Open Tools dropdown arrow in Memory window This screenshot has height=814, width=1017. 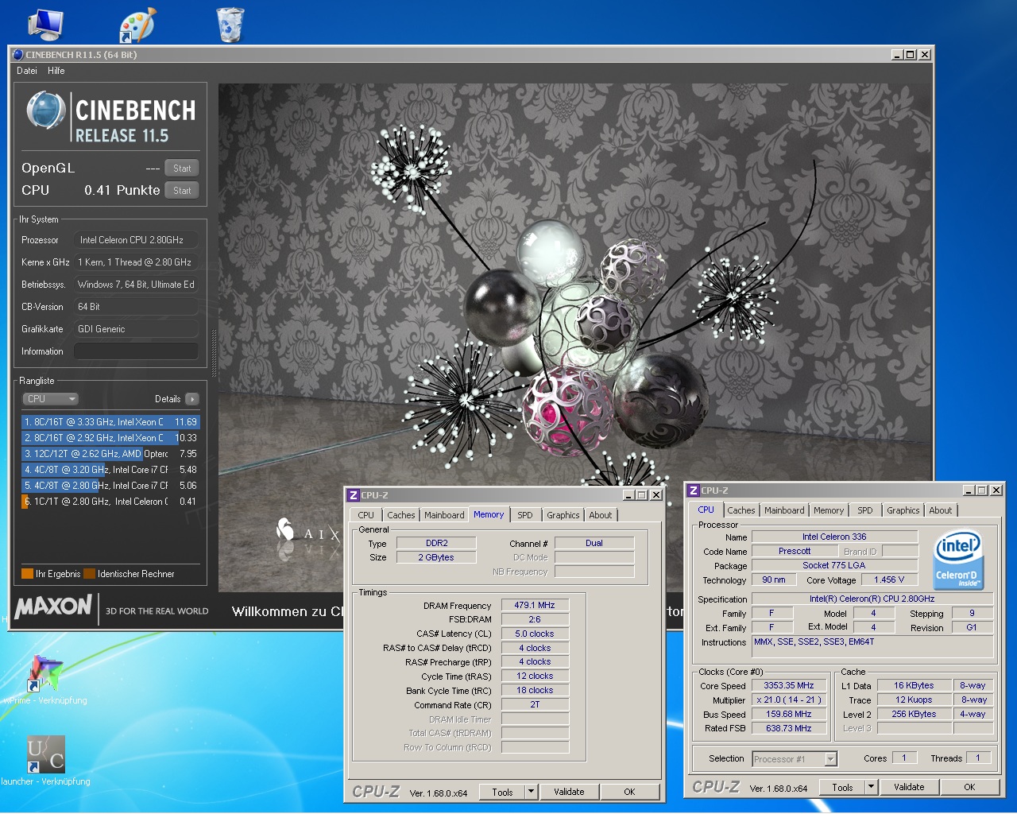pos(532,792)
